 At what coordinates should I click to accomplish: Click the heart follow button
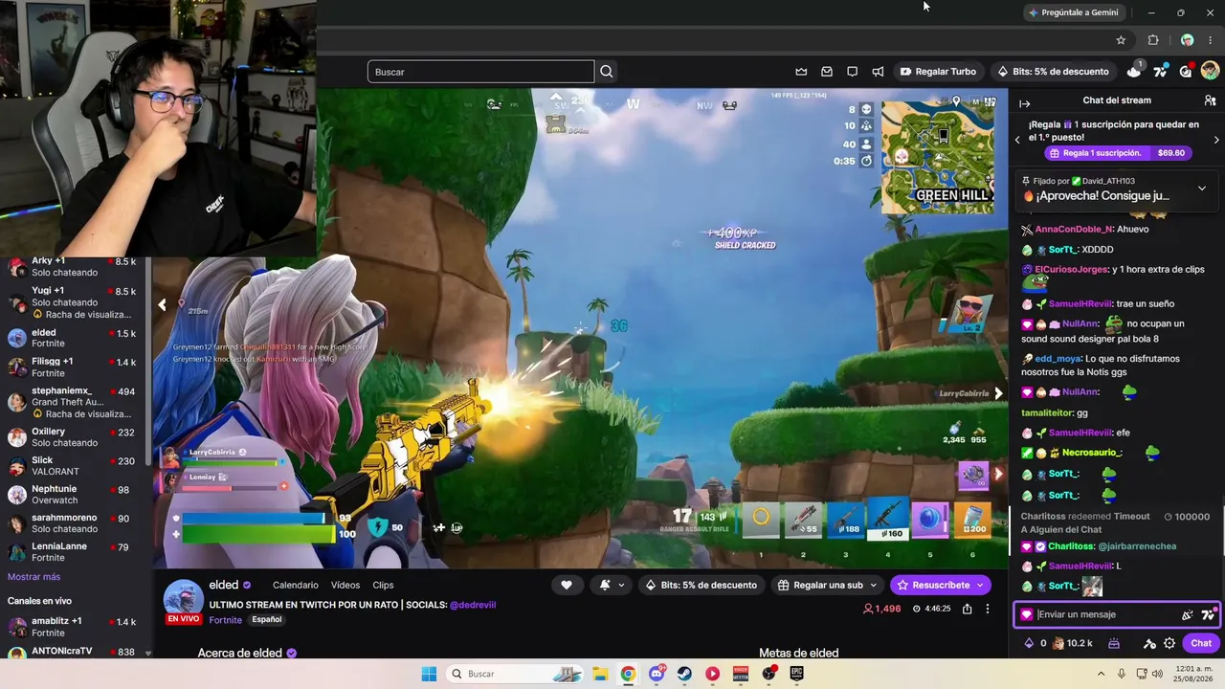567,585
